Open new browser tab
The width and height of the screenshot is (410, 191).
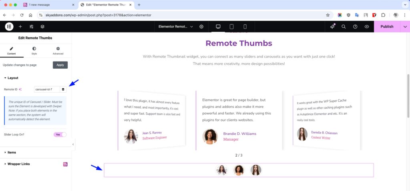coord(139,5)
